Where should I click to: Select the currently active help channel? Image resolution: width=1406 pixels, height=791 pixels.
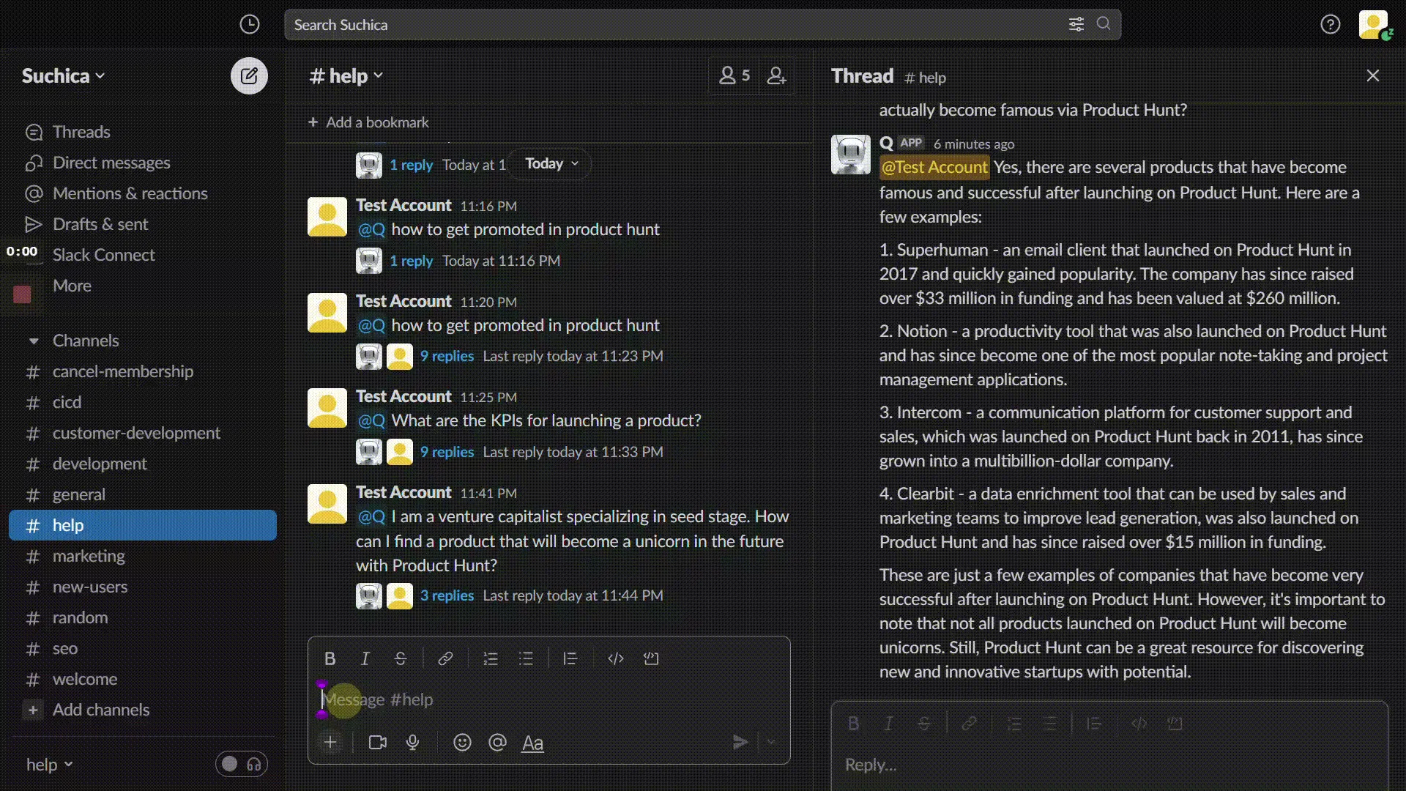pos(143,525)
